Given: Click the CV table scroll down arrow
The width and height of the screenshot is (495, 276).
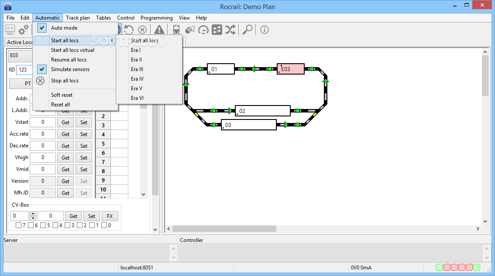Looking at the screenshot, I should tap(143, 194).
